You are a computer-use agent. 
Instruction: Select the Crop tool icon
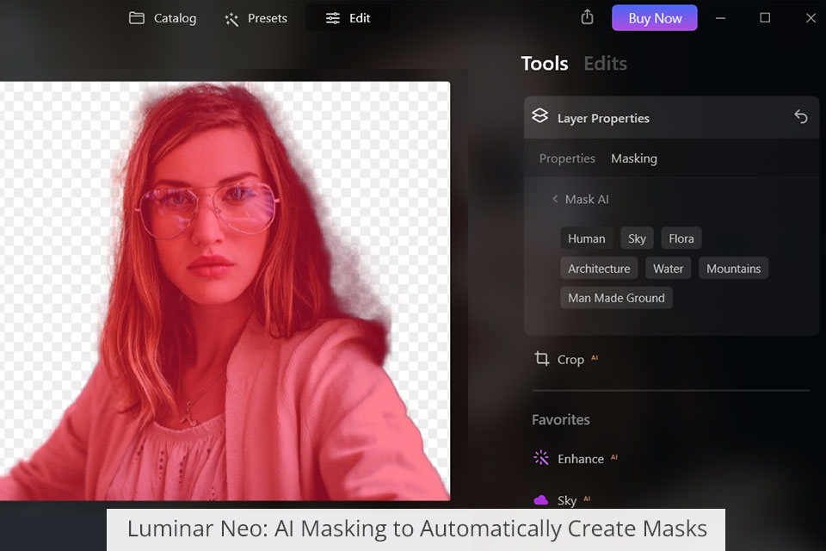click(542, 359)
